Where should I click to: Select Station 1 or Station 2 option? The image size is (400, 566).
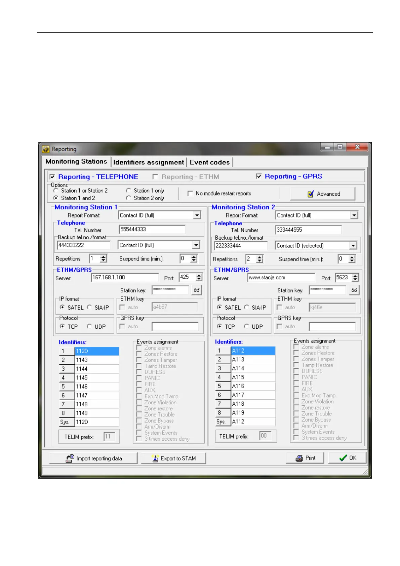click(x=56, y=191)
